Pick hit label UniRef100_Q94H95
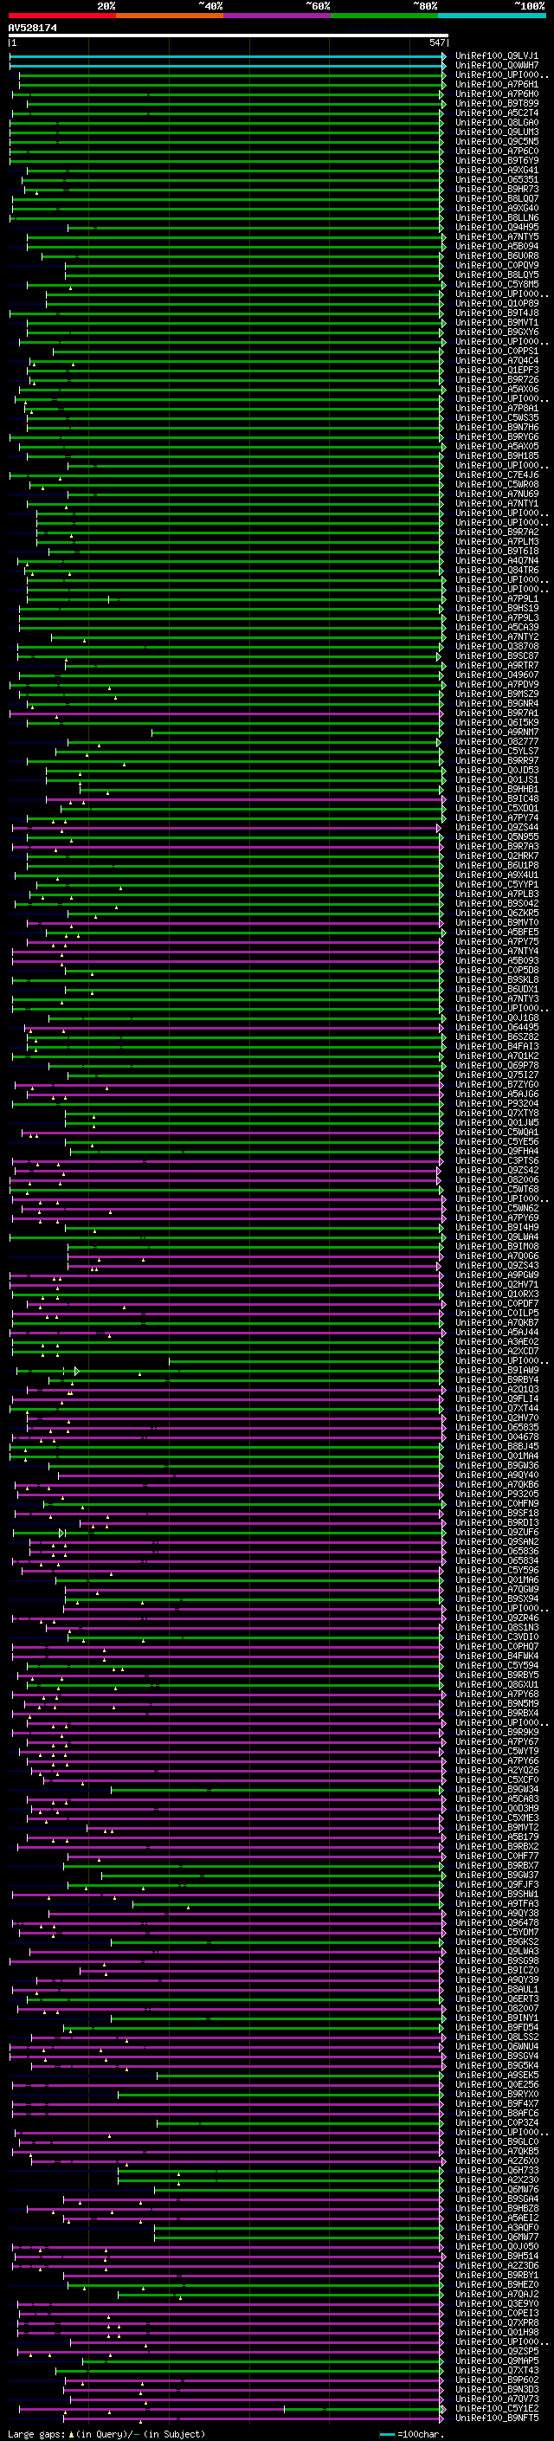The height and width of the screenshot is (2441, 554). tap(496, 228)
